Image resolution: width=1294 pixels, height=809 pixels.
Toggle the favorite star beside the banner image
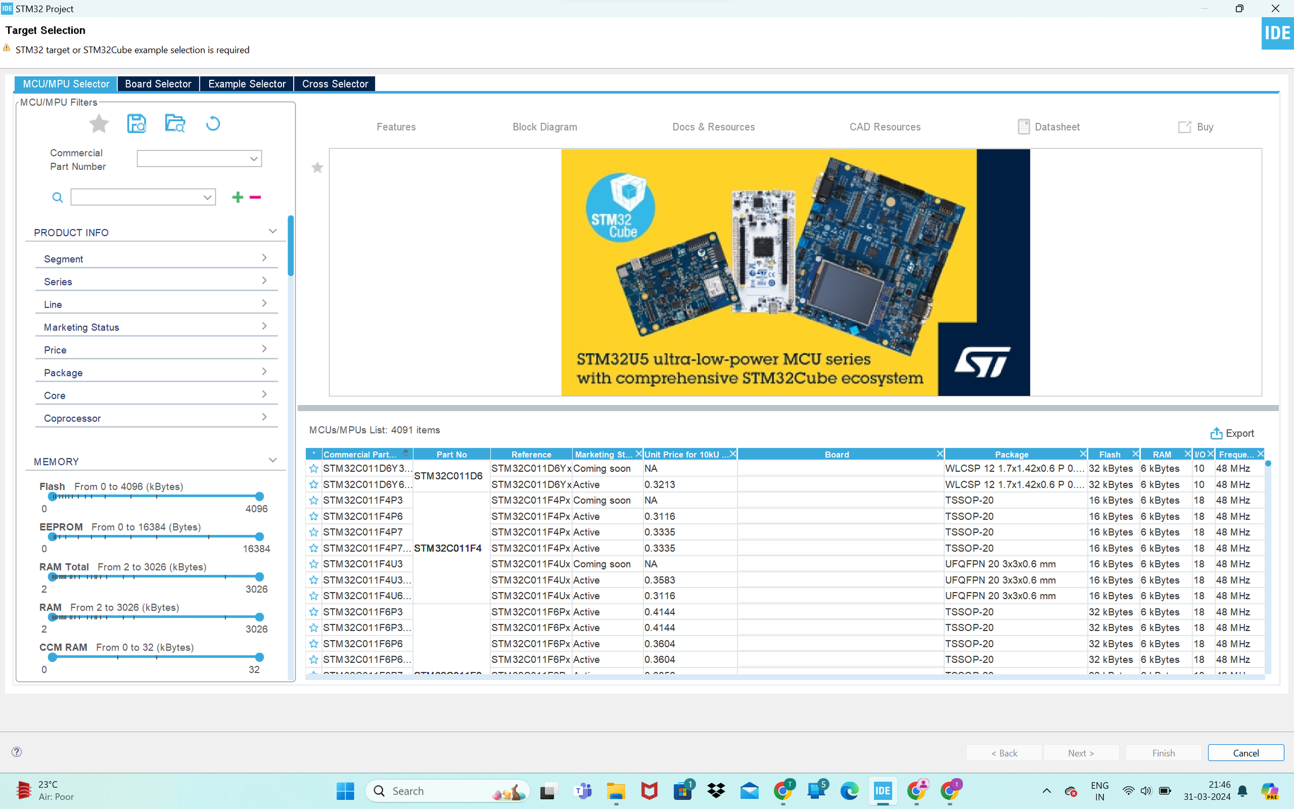click(318, 168)
